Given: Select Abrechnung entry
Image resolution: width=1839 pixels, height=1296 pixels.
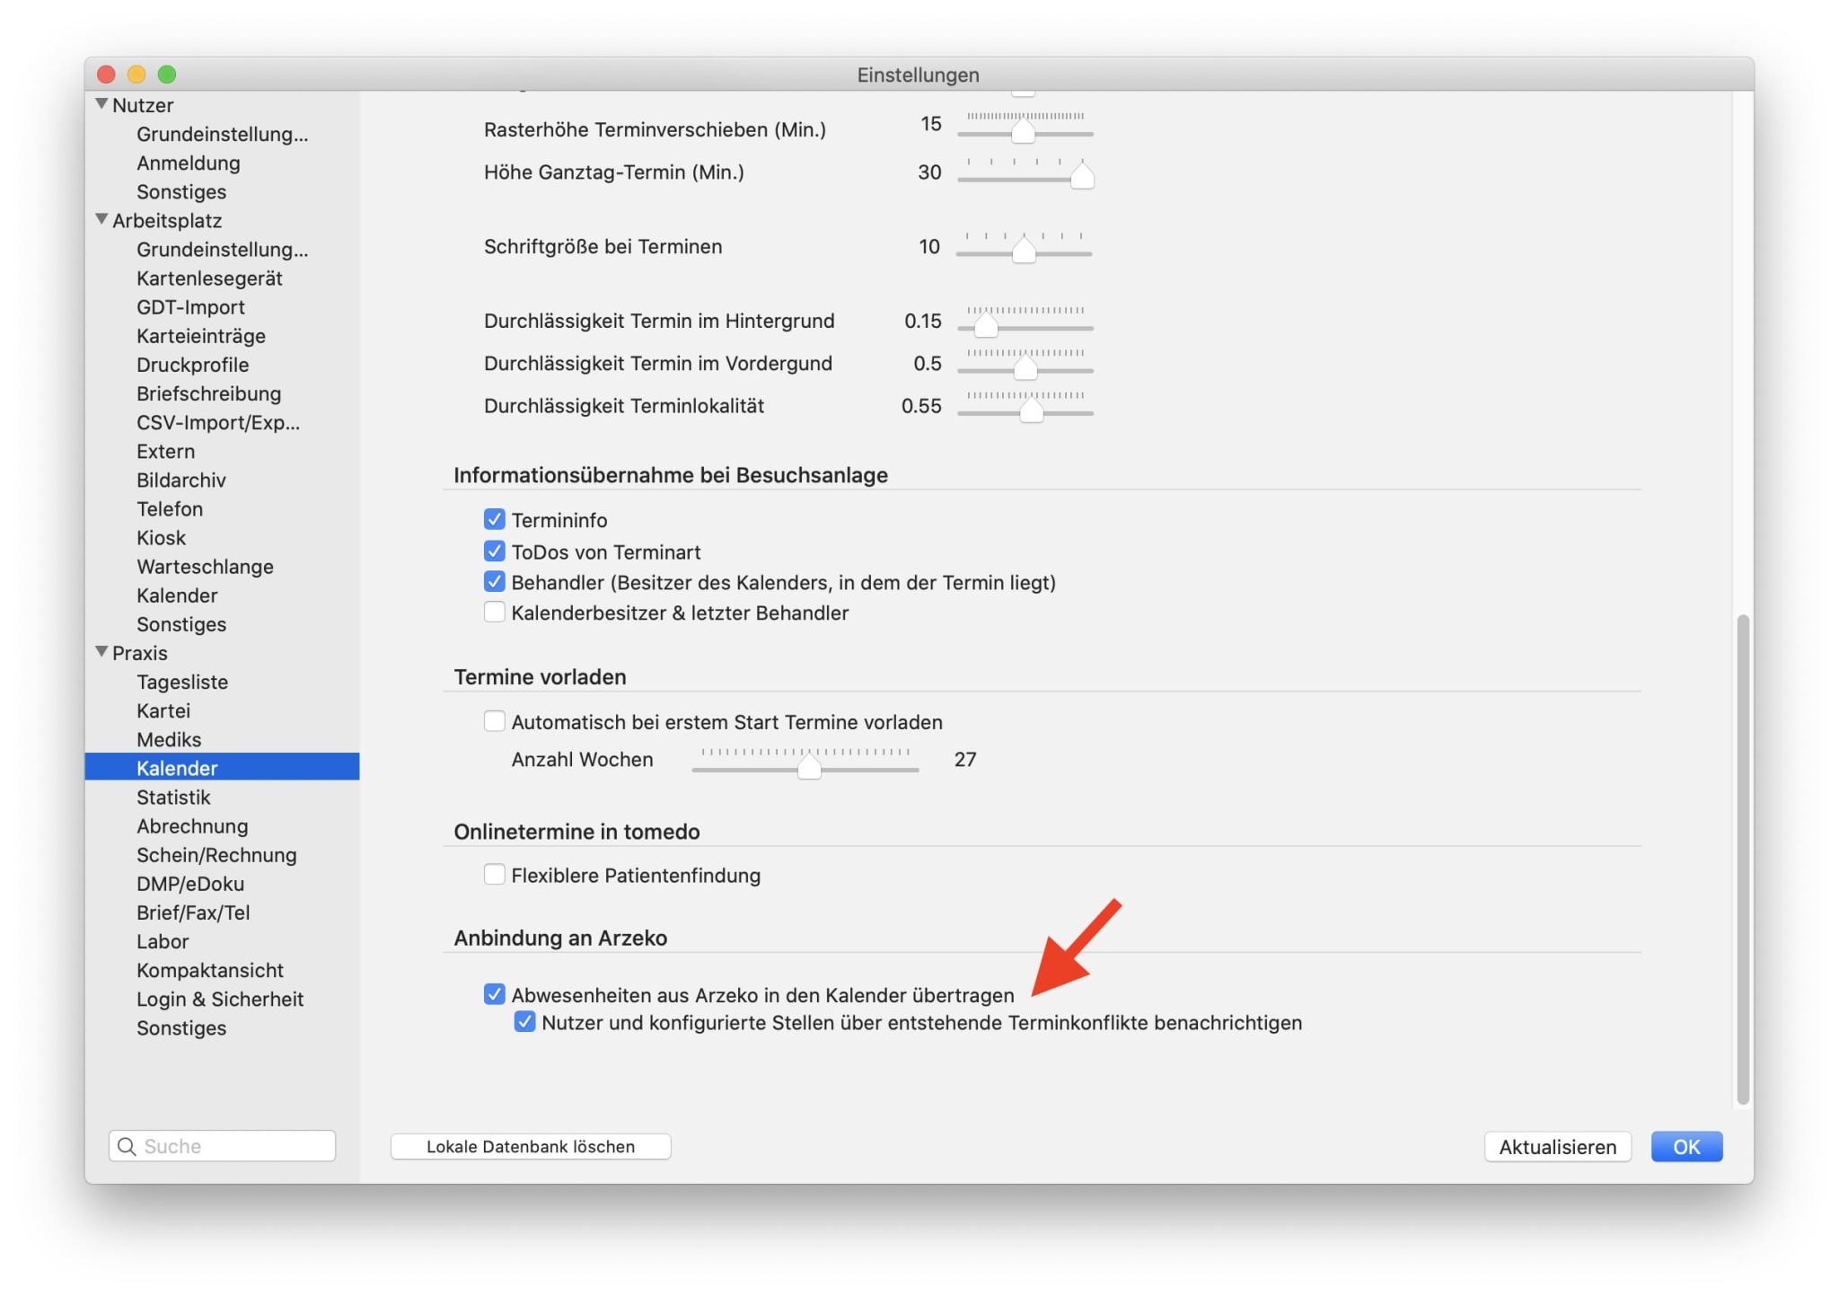Looking at the screenshot, I should tap(192, 825).
